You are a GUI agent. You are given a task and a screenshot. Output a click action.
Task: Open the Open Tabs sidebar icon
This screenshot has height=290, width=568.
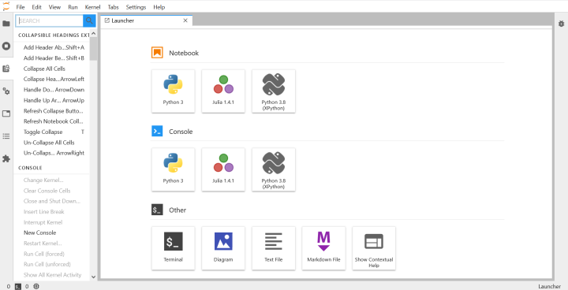[x=6, y=113]
